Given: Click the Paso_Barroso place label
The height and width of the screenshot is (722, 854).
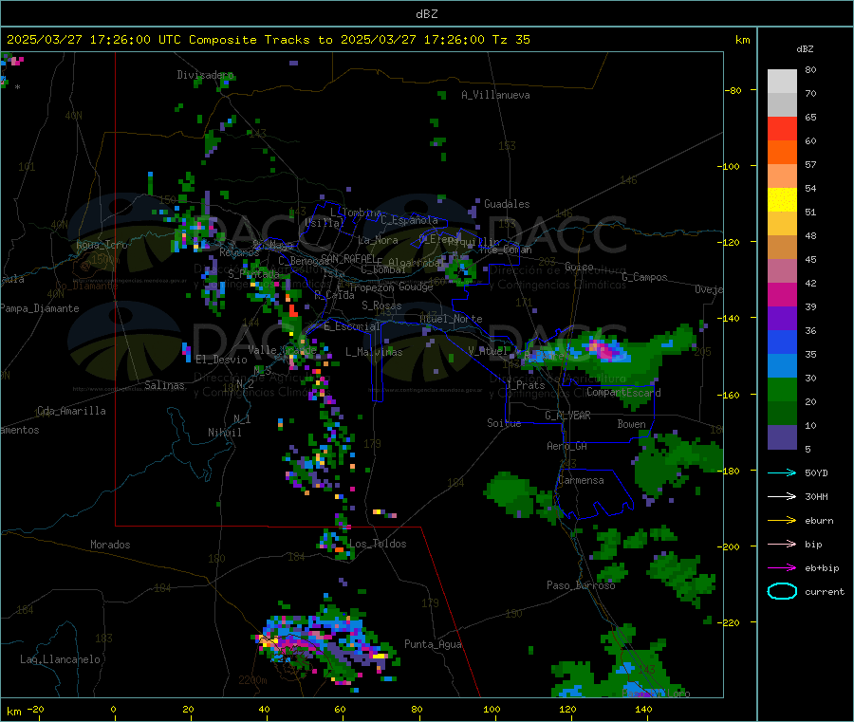Looking at the screenshot, I should [x=581, y=585].
